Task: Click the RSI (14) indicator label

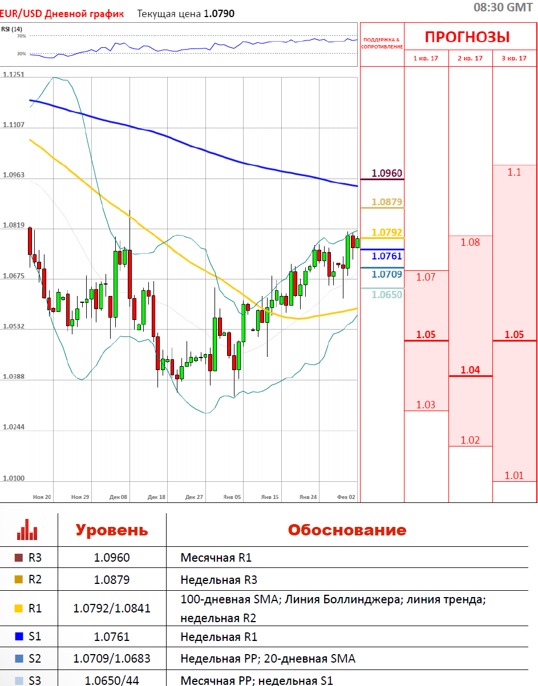Action: click(x=12, y=29)
